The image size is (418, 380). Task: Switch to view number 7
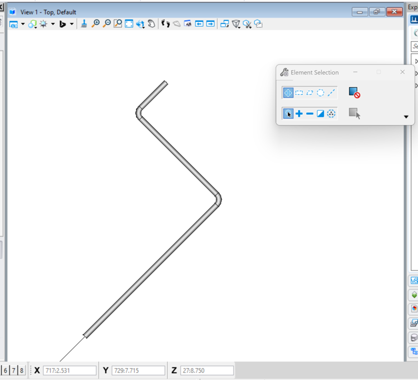point(13,371)
